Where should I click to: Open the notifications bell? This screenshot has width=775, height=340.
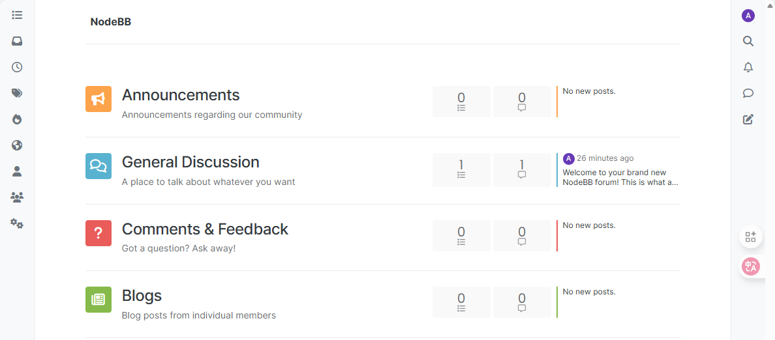pyautogui.click(x=748, y=67)
